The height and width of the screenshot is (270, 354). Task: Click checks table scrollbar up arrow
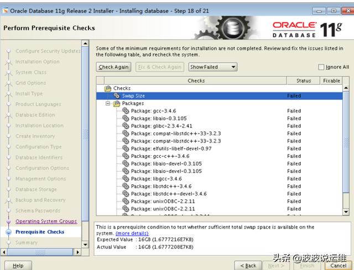point(346,88)
